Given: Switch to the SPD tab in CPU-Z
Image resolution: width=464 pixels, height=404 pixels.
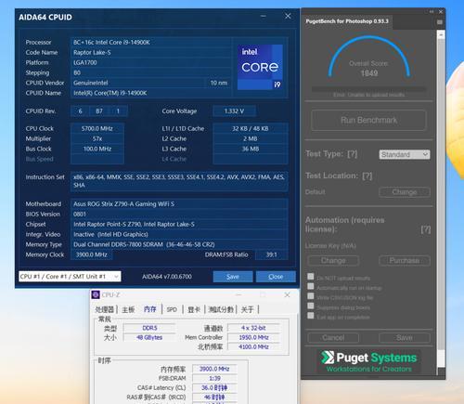Looking at the screenshot, I should coord(172,309).
